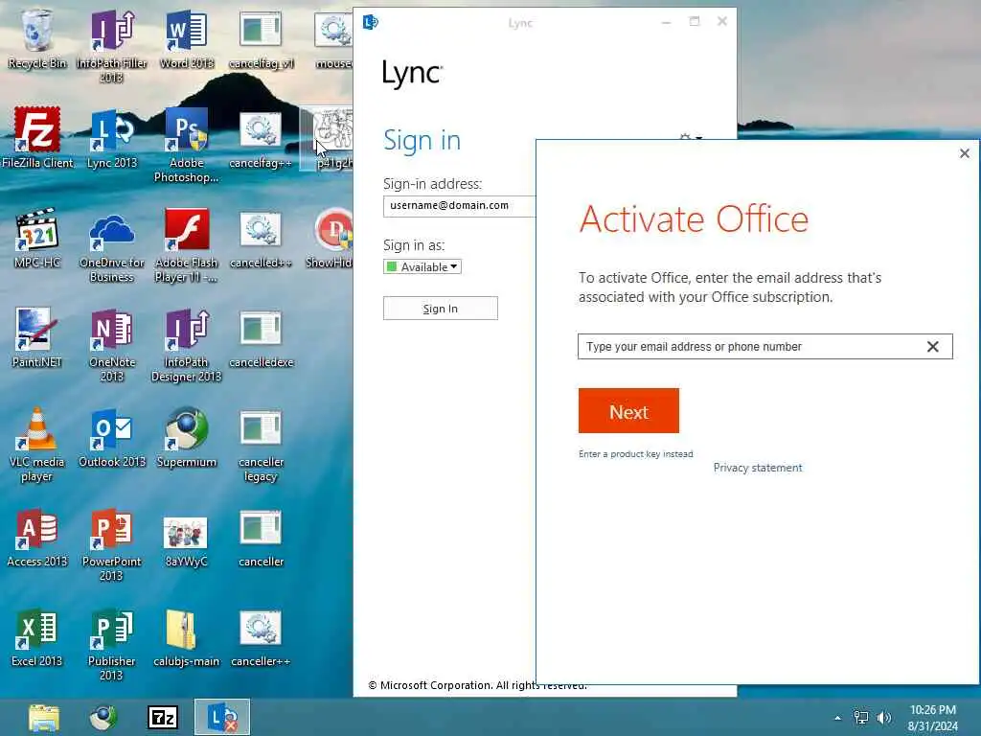
Task: Launch Supermium browser shortcut
Action: pos(186,437)
